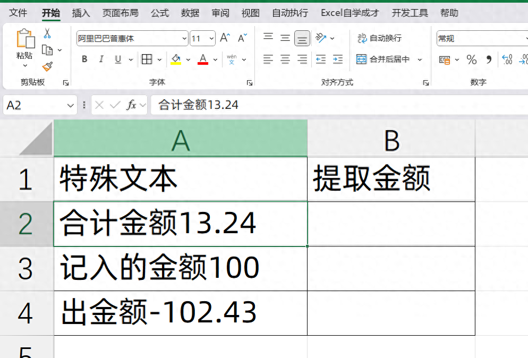Expand underline style options arrow

coord(131,59)
